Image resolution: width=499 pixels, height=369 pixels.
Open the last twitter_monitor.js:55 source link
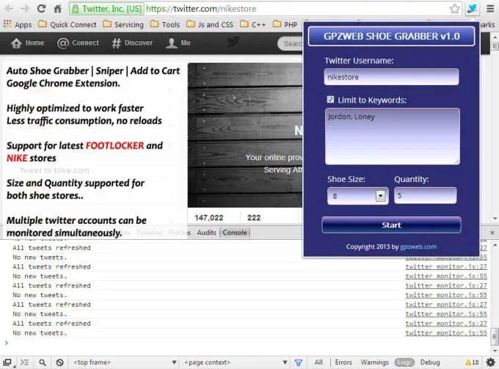[446, 333]
